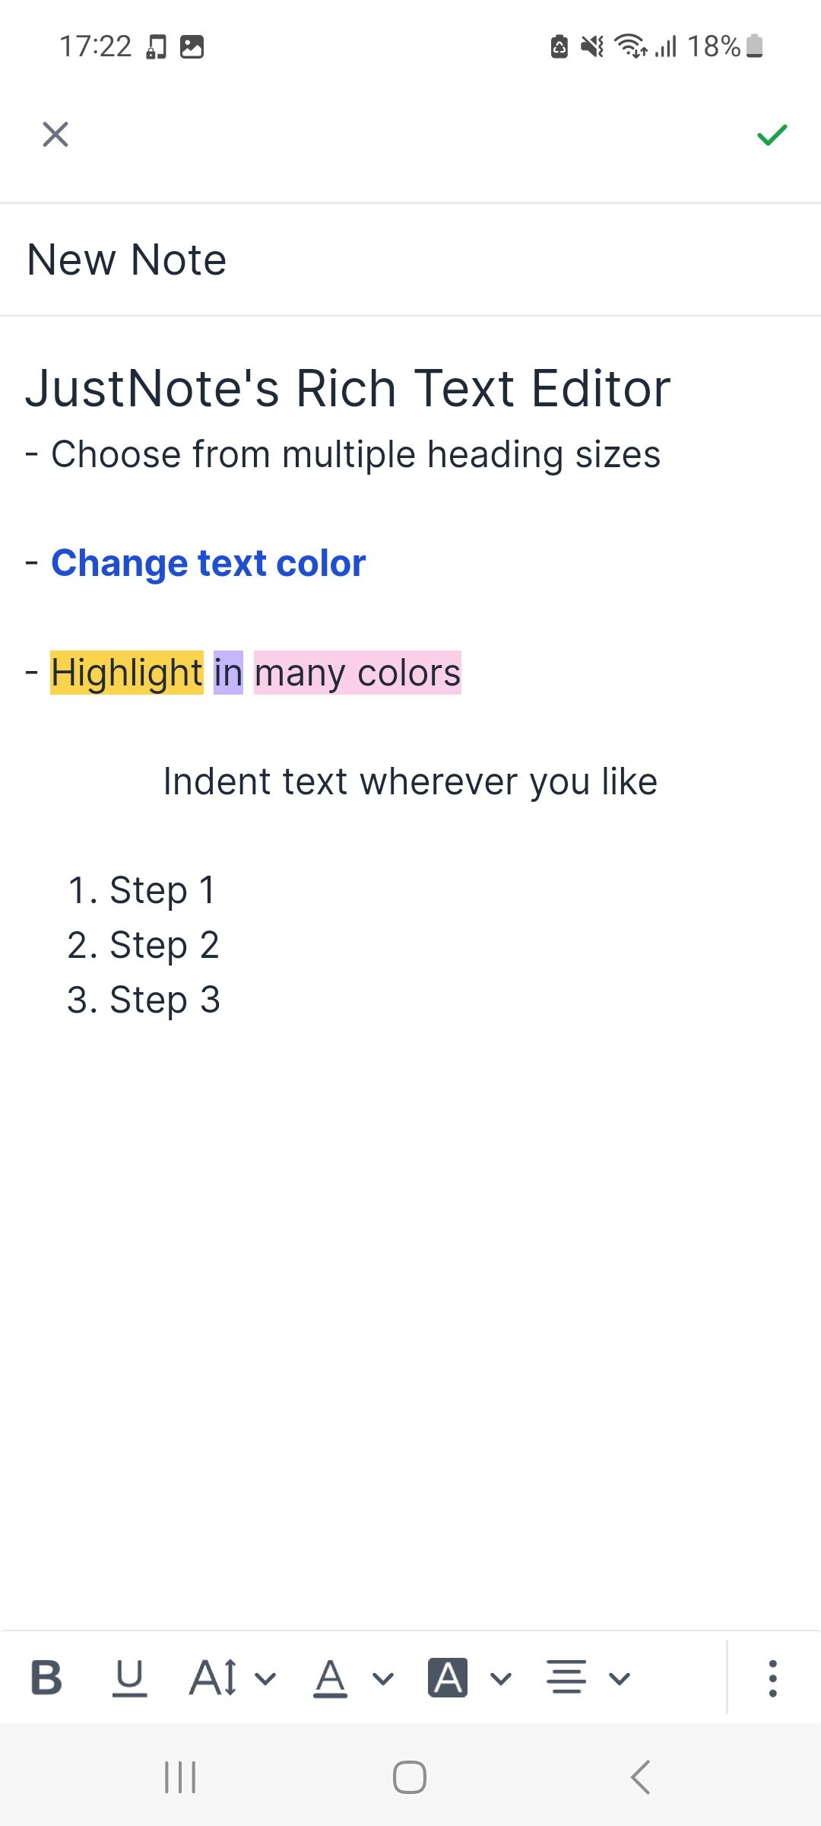
Task: Tap the 'New Note' title field
Action: click(126, 259)
